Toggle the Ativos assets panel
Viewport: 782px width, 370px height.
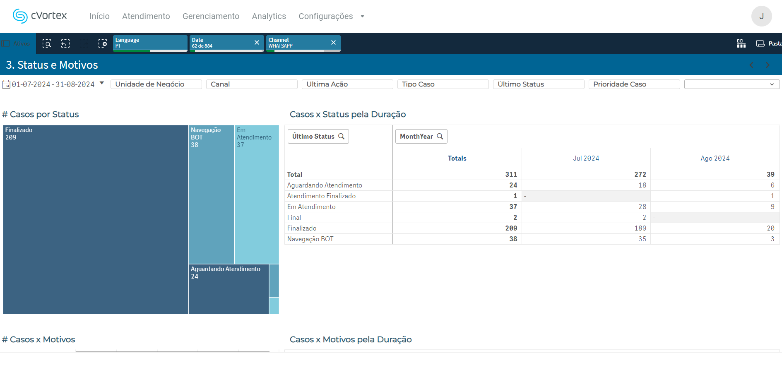click(17, 43)
